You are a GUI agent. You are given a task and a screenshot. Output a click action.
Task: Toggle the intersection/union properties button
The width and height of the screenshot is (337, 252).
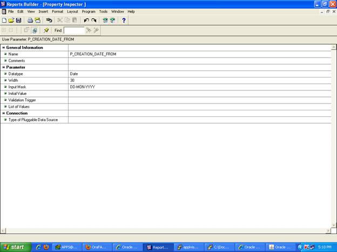[34, 31]
